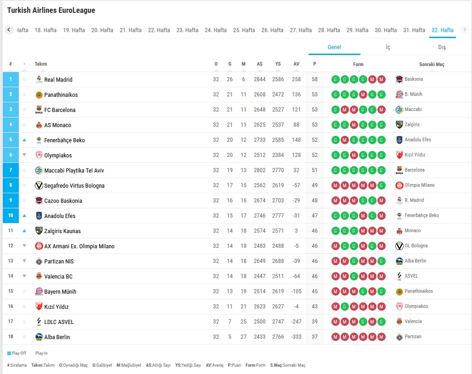Click the Kızıl Yıldız logo in row 16
This screenshot has width=472, height=374.
39,307
